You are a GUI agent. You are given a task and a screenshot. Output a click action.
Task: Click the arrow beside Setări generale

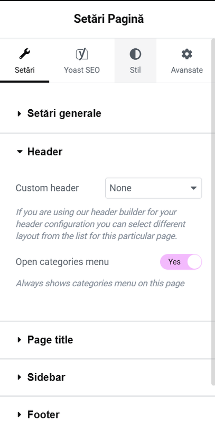tap(19, 113)
